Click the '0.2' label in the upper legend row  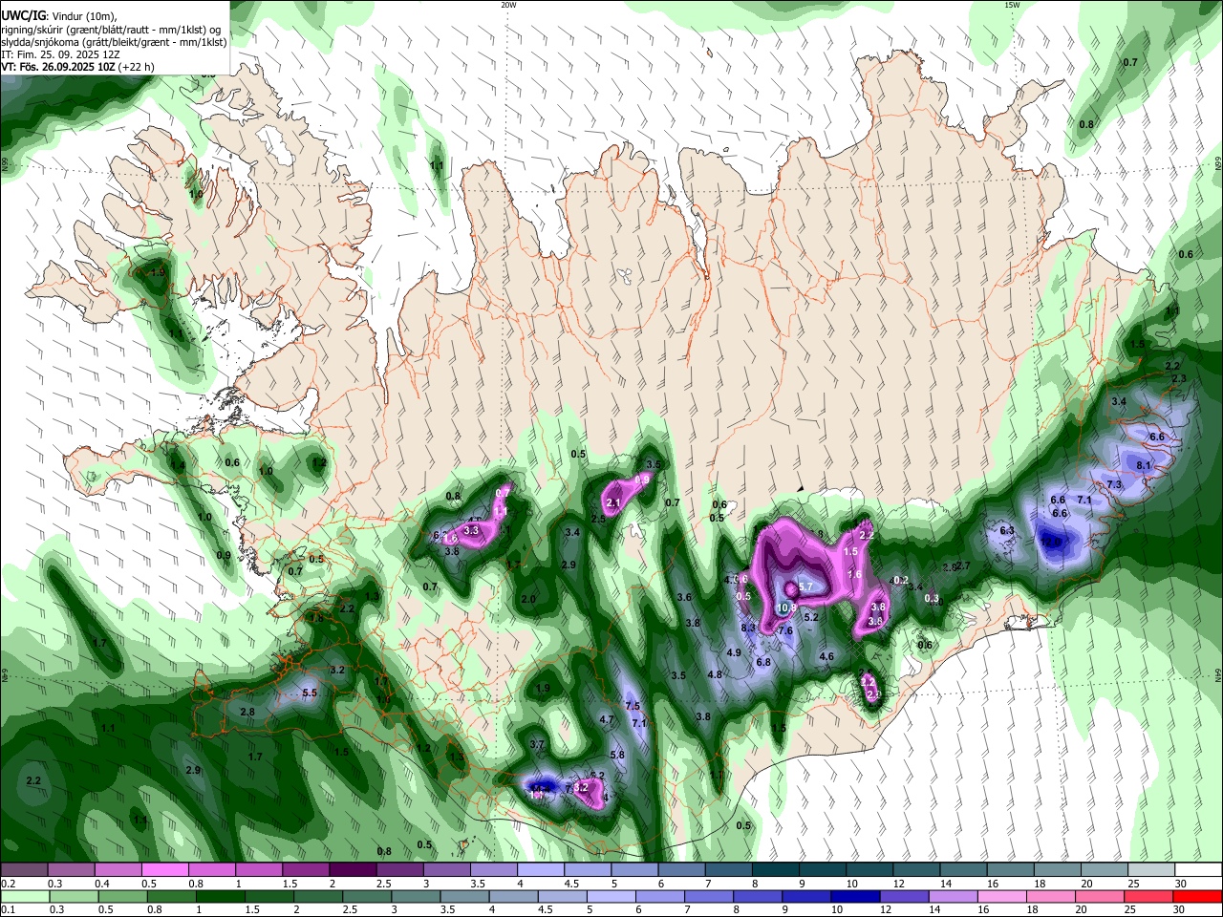tap(8, 884)
